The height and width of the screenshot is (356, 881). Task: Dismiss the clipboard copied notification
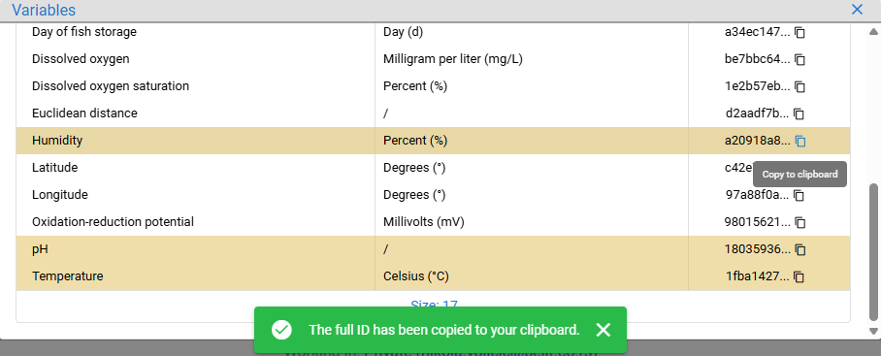(603, 330)
